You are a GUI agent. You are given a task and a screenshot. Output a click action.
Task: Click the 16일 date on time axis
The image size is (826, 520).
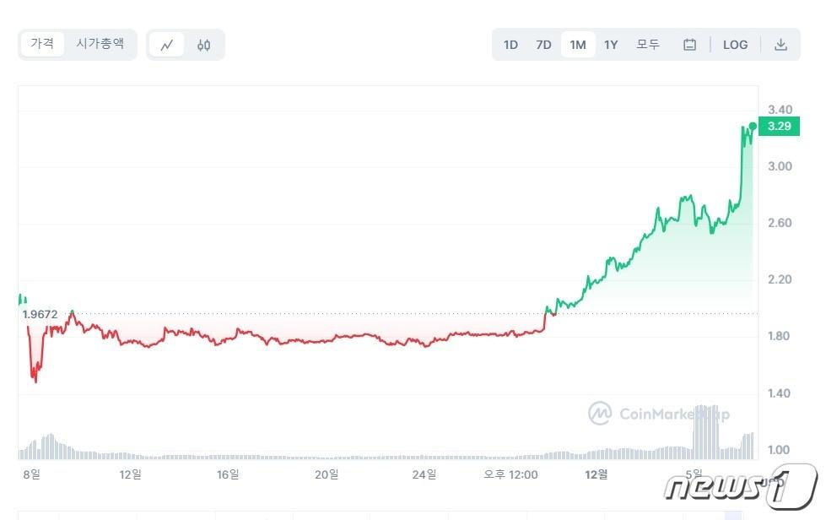point(228,474)
